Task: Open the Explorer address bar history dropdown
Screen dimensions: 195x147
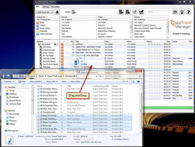Action: tap(97, 76)
